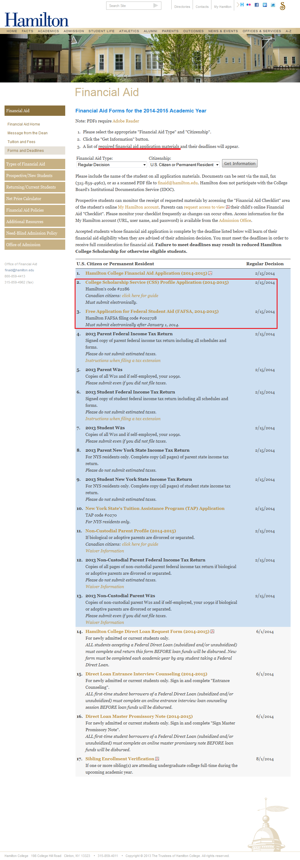
Task: Click the Get Information button
Action: (240, 164)
